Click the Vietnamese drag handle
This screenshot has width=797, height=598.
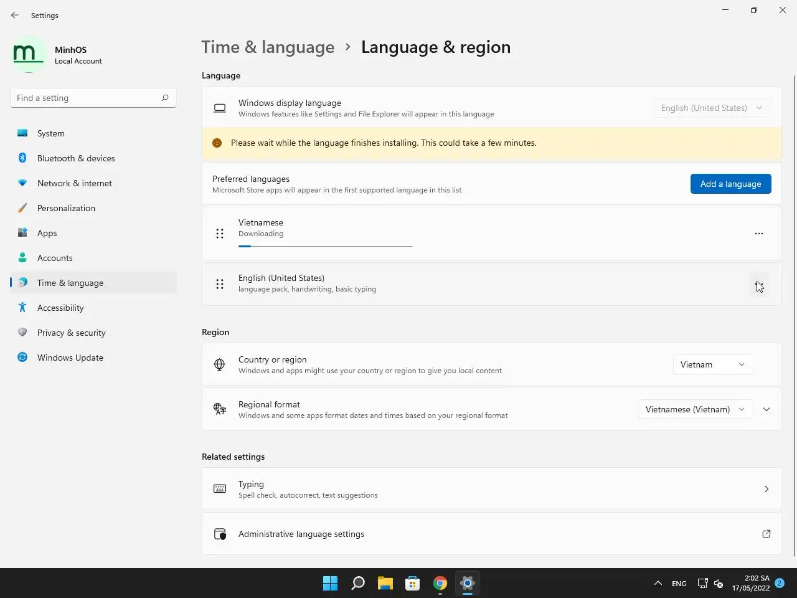(220, 234)
